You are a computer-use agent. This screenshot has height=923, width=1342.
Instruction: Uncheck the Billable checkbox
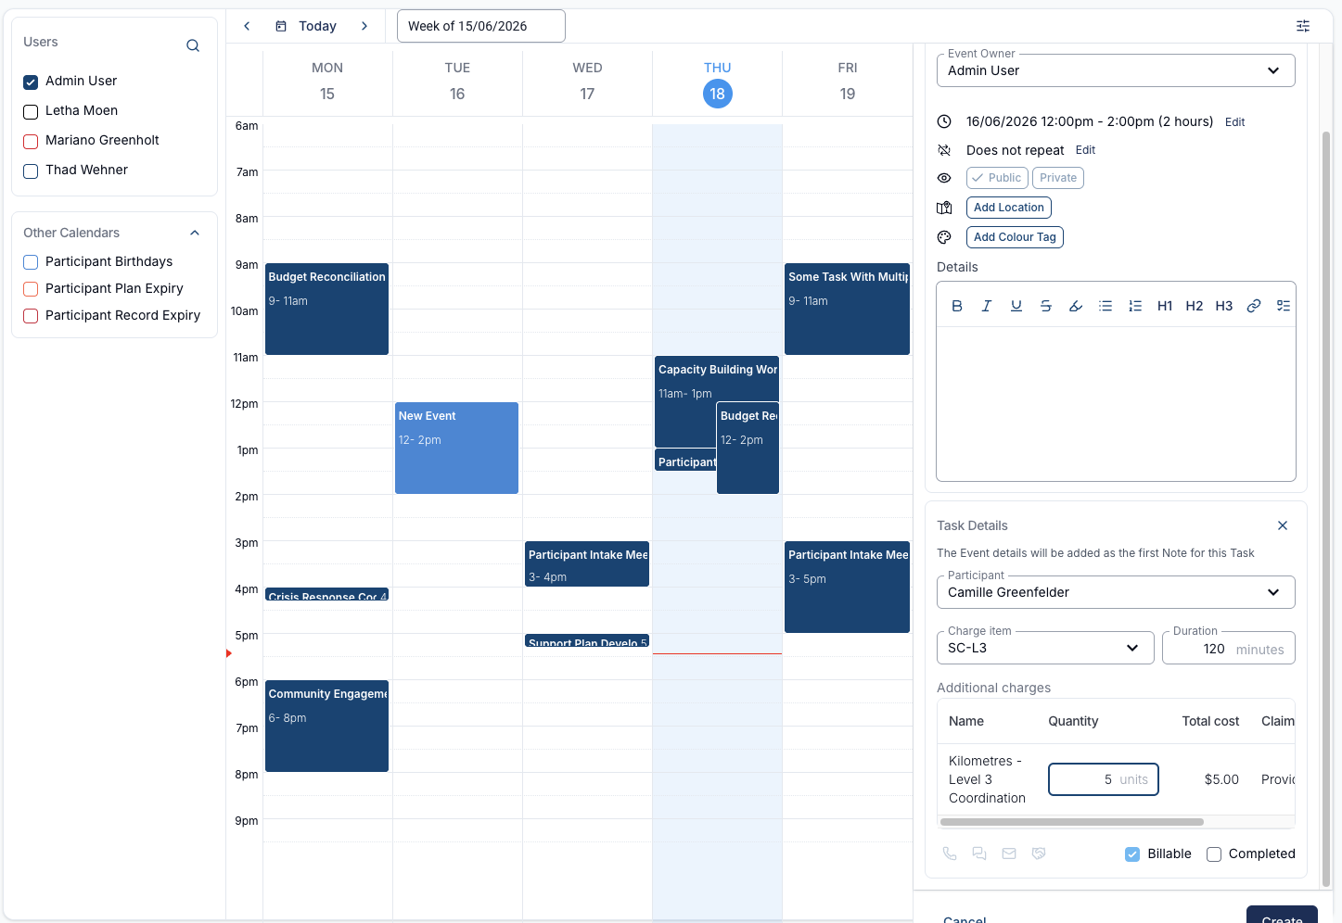coord(1132,854)
